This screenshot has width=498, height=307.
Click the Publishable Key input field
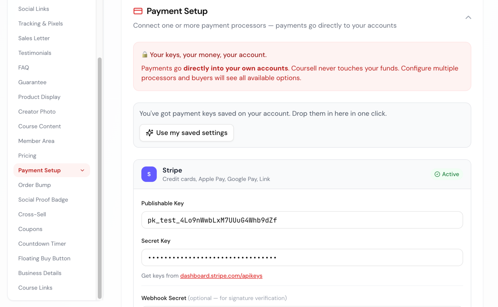302,220
